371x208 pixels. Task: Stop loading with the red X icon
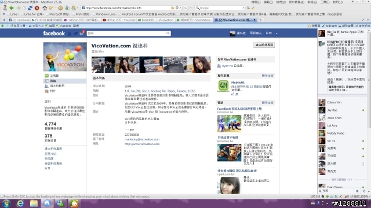click(x=37, y=8)
